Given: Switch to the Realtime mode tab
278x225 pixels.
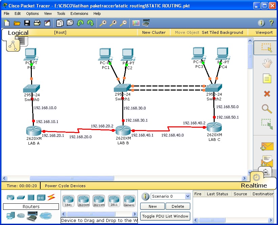Looking at the screenshot, I should 254,185.
